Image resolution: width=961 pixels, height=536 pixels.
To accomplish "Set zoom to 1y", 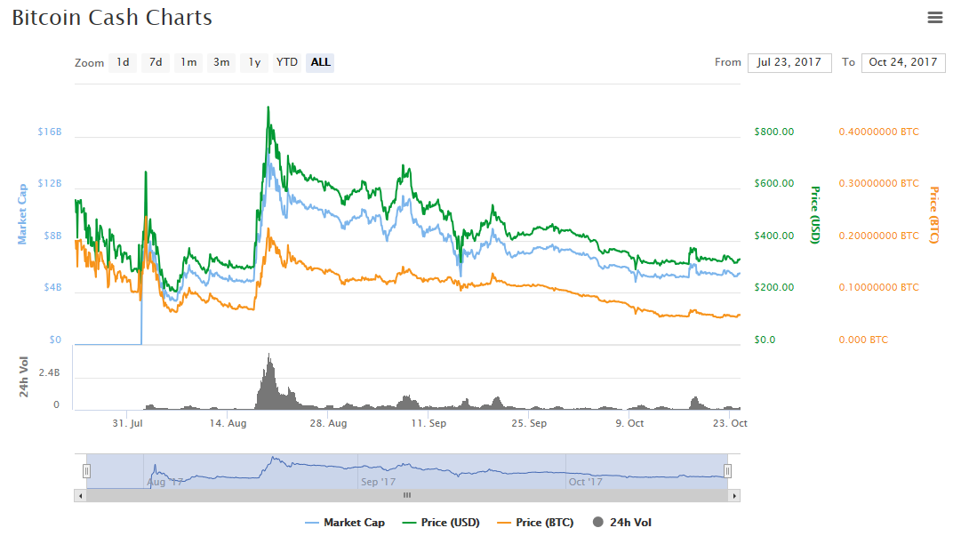I will coord(254,62).
